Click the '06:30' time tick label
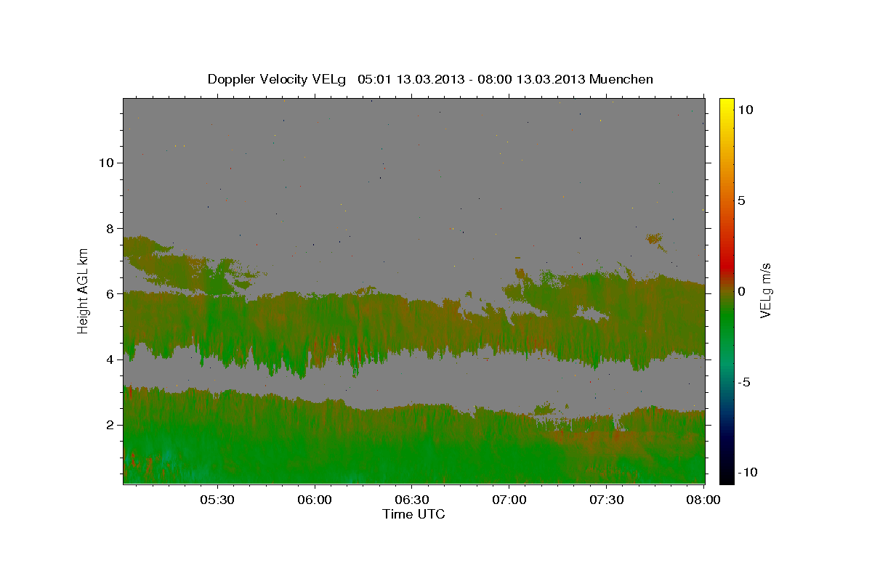This screenshot has height=581, width=872. click(x=411, y=500)
